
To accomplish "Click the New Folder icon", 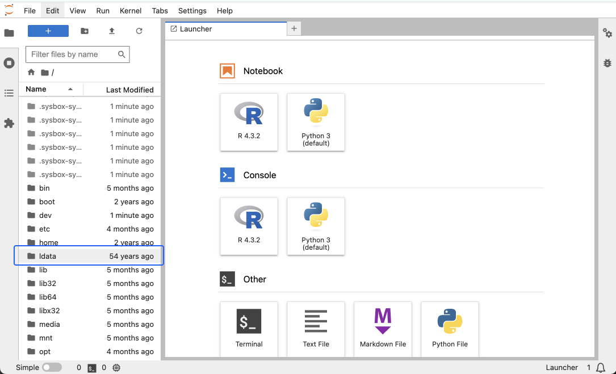I will 85,31.
